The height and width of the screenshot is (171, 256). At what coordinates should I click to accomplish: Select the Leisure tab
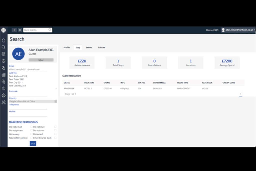pyautogui.click(x=101, y=48)
